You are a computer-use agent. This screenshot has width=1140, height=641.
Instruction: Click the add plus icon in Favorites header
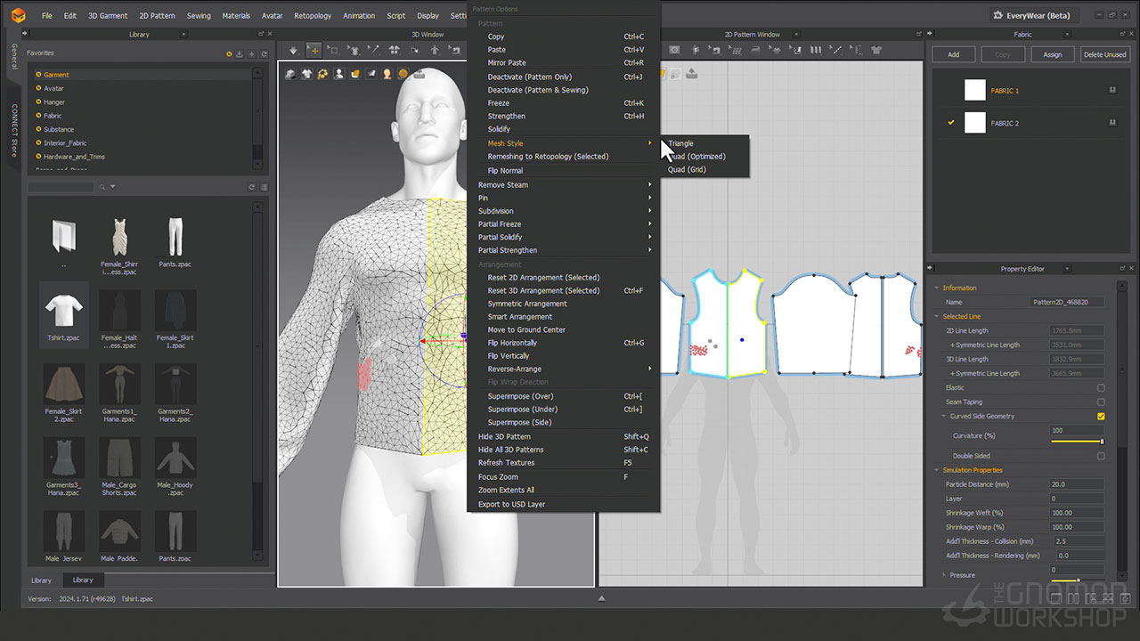pyautogui.click(x=251, y=53)
